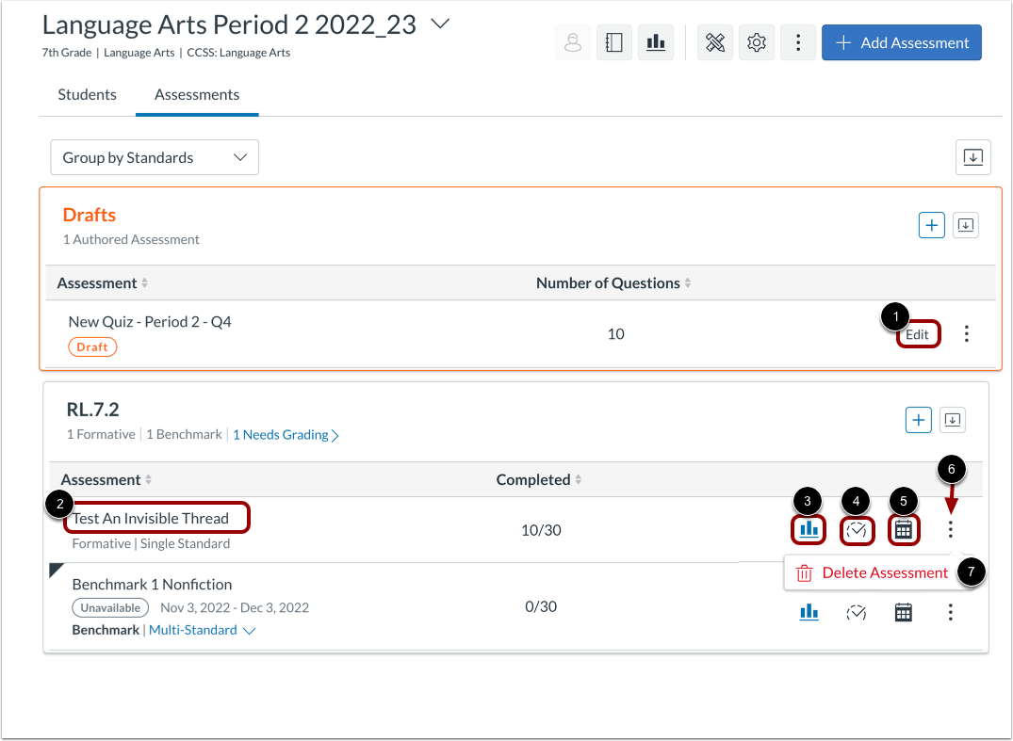Open the kebab menu for New Quiz draft
1013x741 pixels.
(x=966, y=333)
